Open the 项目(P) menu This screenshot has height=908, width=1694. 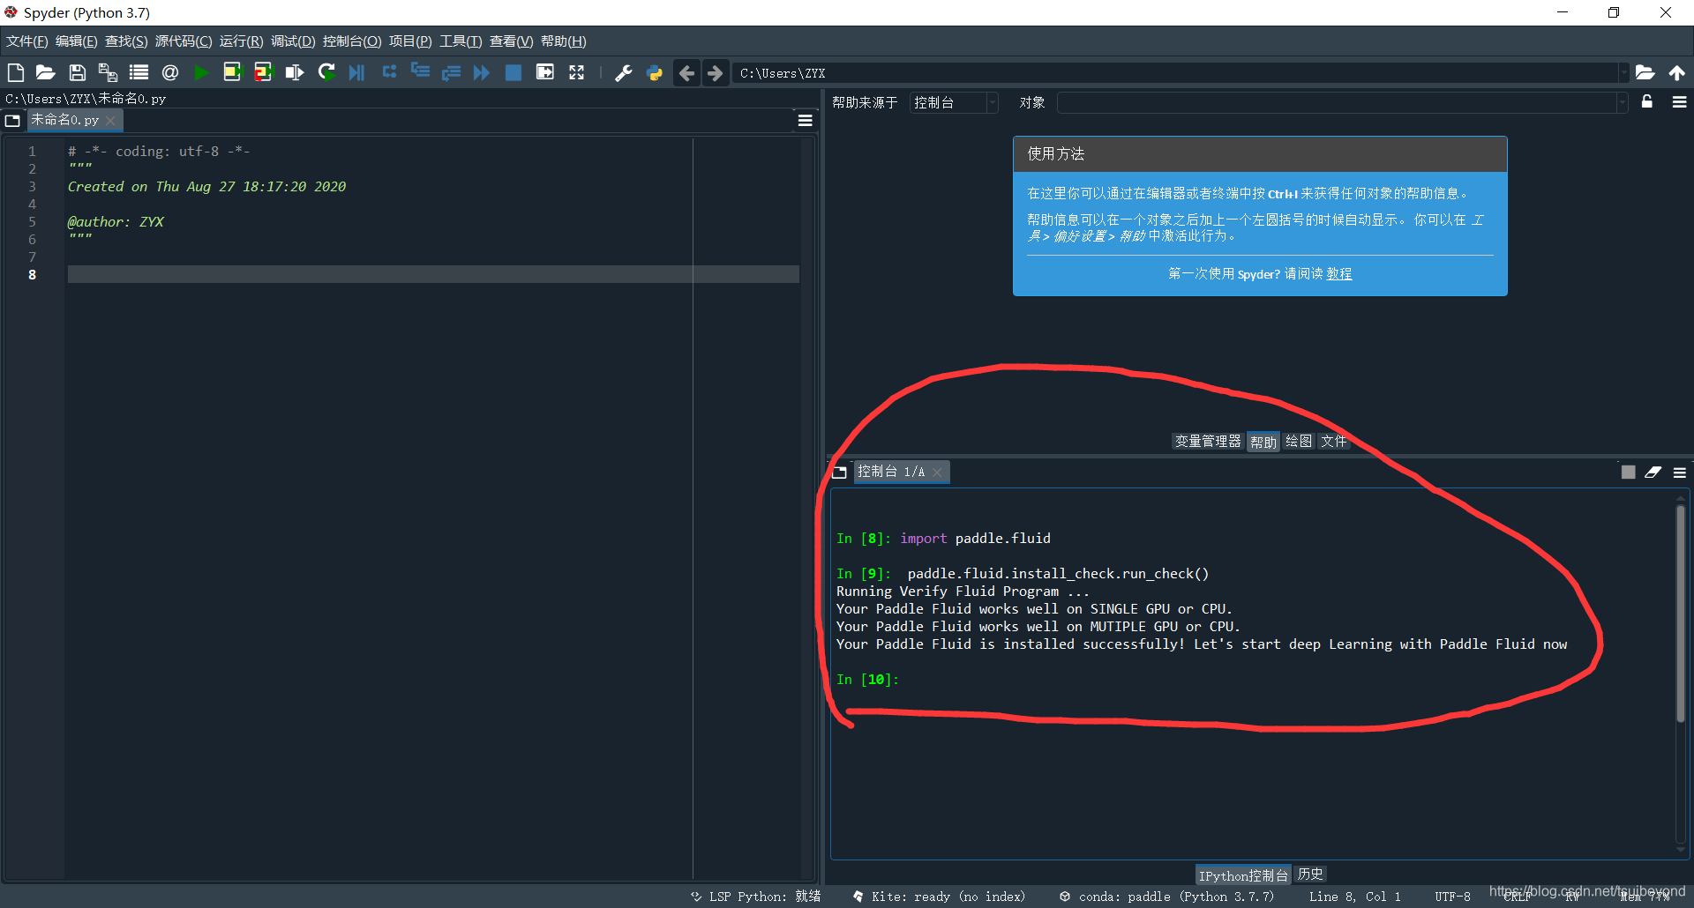(x=410, y=41)
